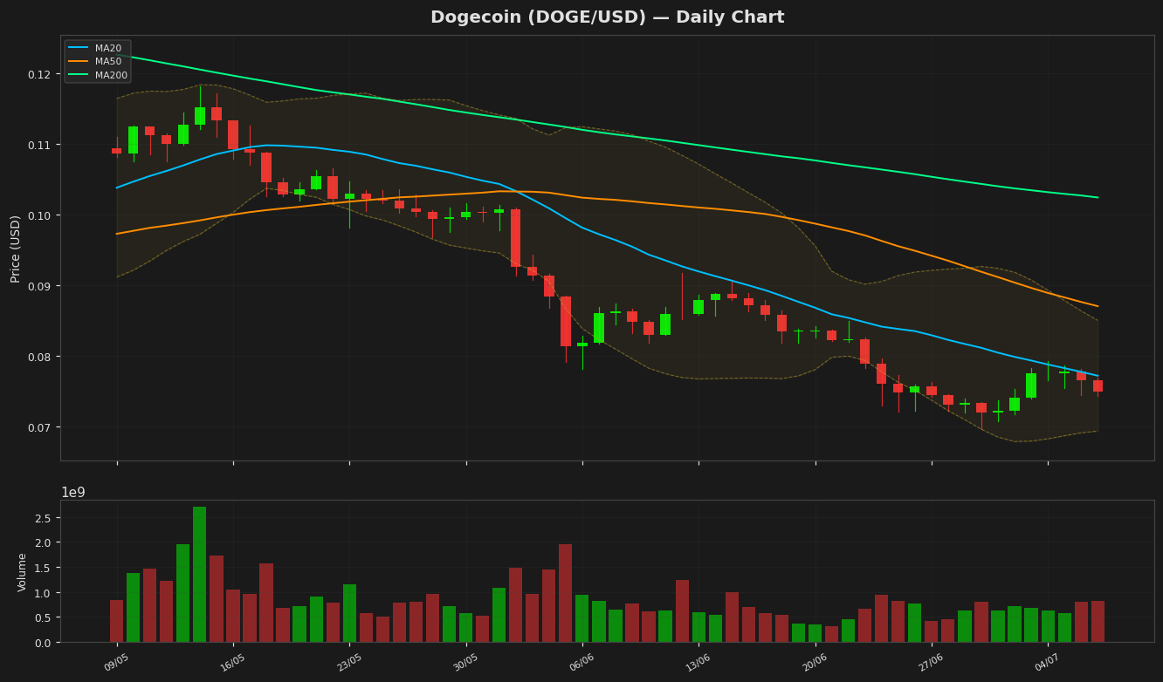The width and height of the screenshot is (1163, 682).
Task: Click the large red candlestick near 0.10 after 30/05
Action: click(515, 237)
